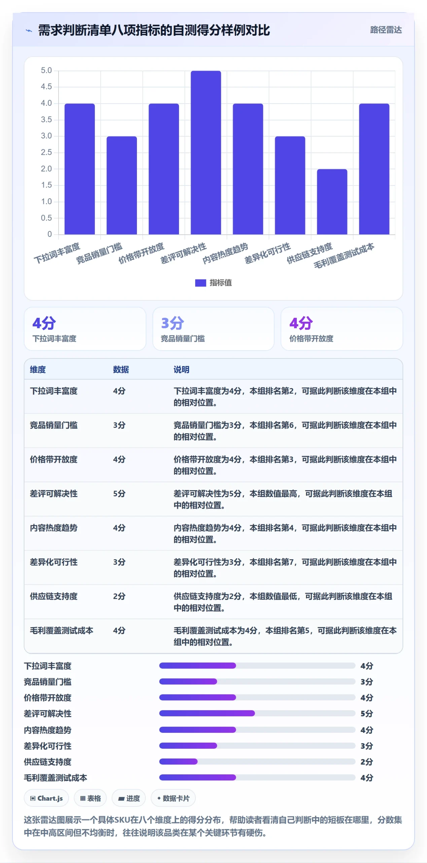
Task: Click the 差异化可行性 progress bar
Action: [257, 745]
